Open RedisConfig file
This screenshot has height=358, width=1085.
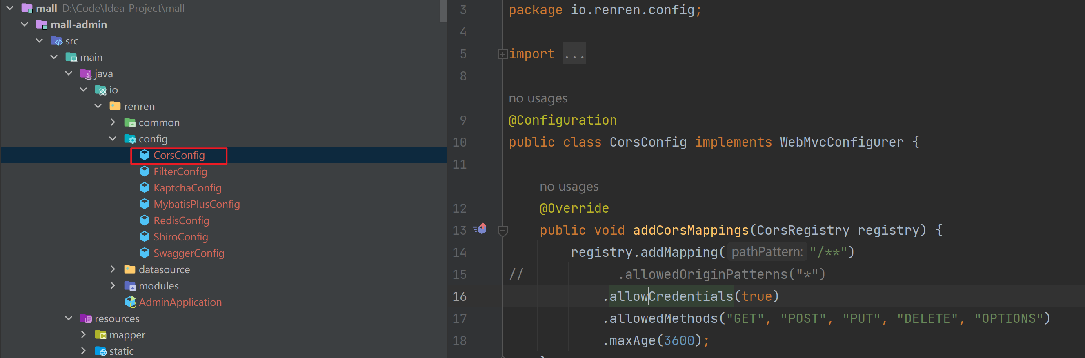point(181,220)
